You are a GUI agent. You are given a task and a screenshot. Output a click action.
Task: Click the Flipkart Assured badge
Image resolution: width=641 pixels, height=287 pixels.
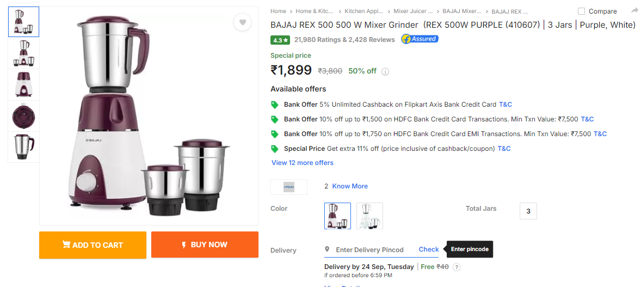coord(420,39)
